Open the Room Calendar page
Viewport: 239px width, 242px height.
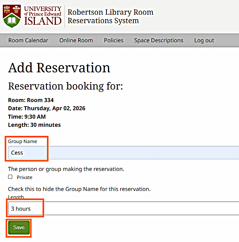(28, 40)
